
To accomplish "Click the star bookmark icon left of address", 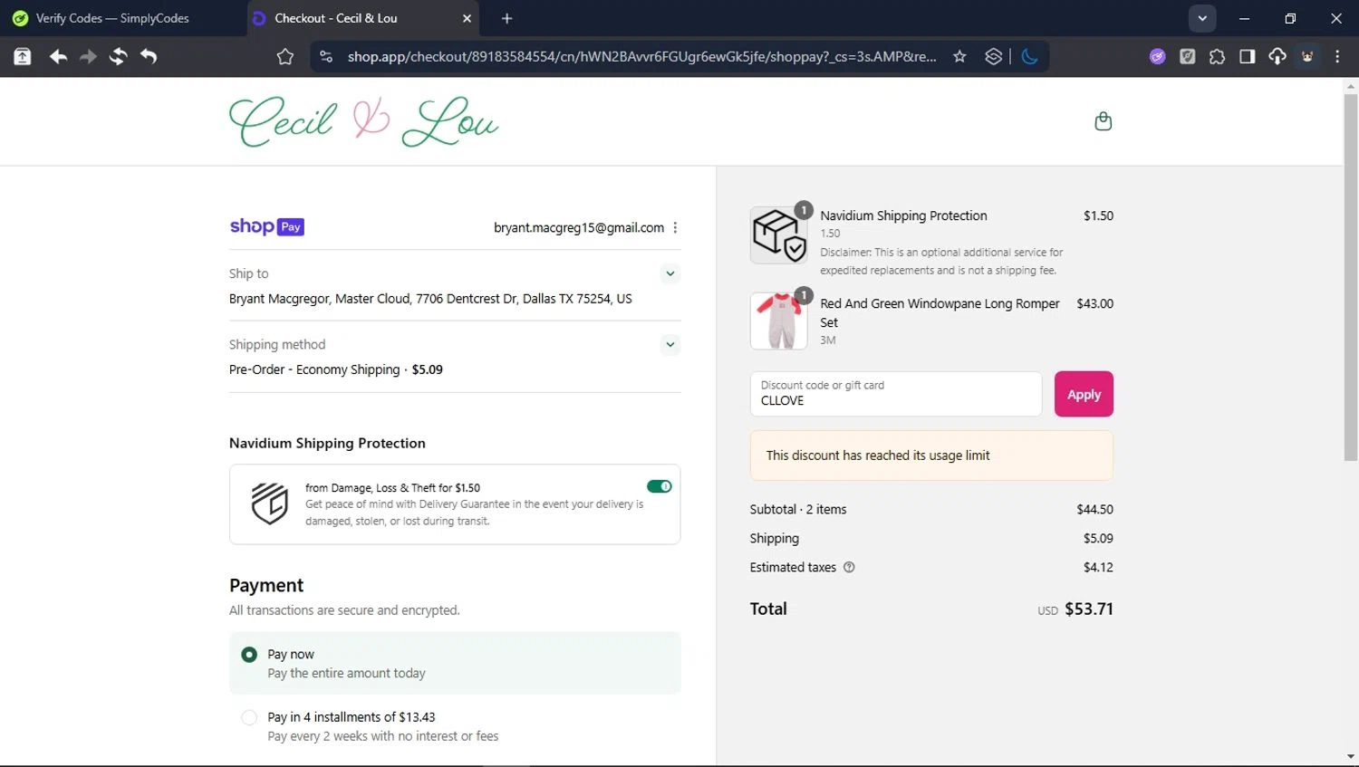I will tap(285, 56).
